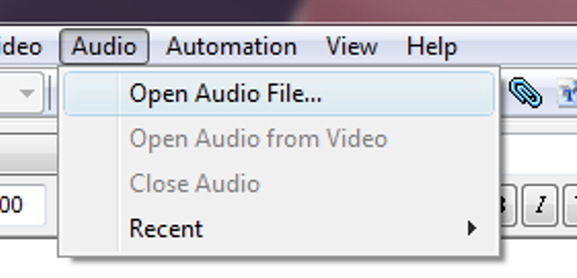Open the attachments paperclip icon
577x278 pixels.
point(524,92)
